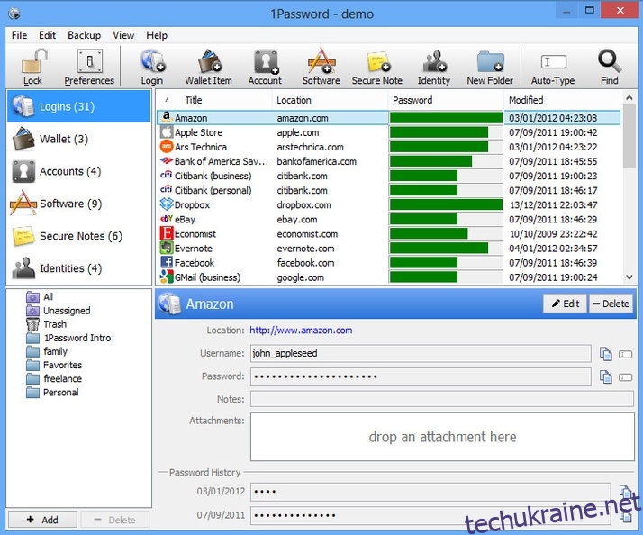Open the 1Password Intro folder
643x535 pixels.
[x=68, y=338]
